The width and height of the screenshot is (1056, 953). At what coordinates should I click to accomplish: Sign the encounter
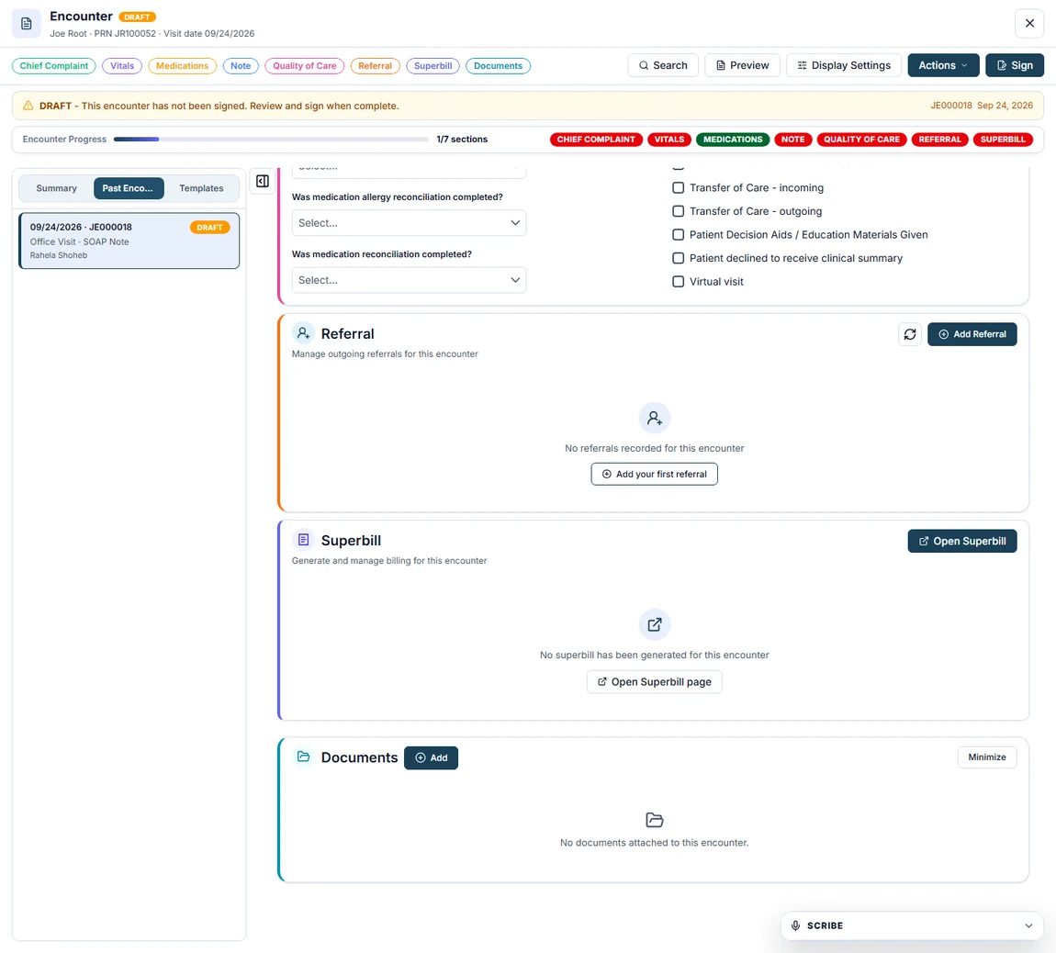pos(1015,65)
